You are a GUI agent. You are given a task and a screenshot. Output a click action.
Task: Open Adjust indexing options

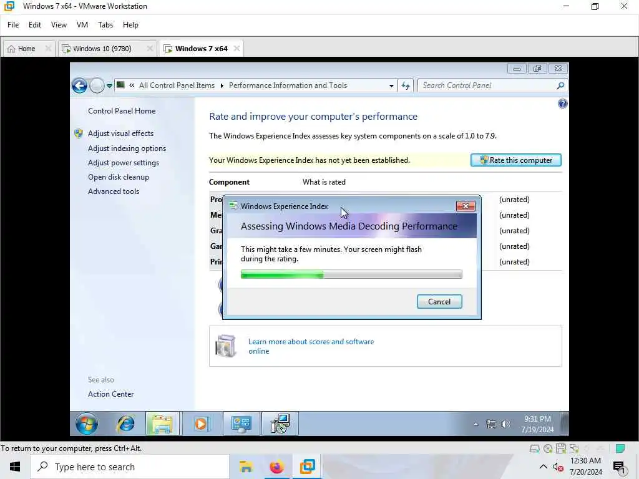click(x=127, y=148)
